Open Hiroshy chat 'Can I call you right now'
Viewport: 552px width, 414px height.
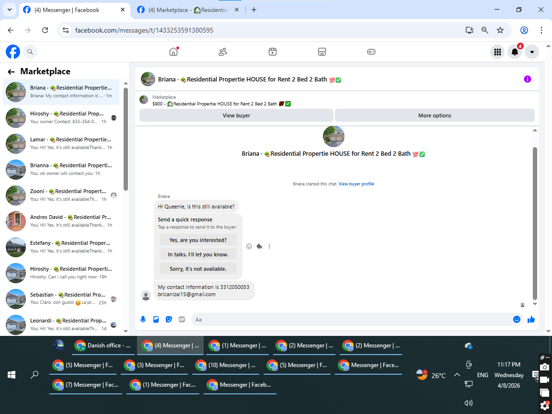(61, 273)
